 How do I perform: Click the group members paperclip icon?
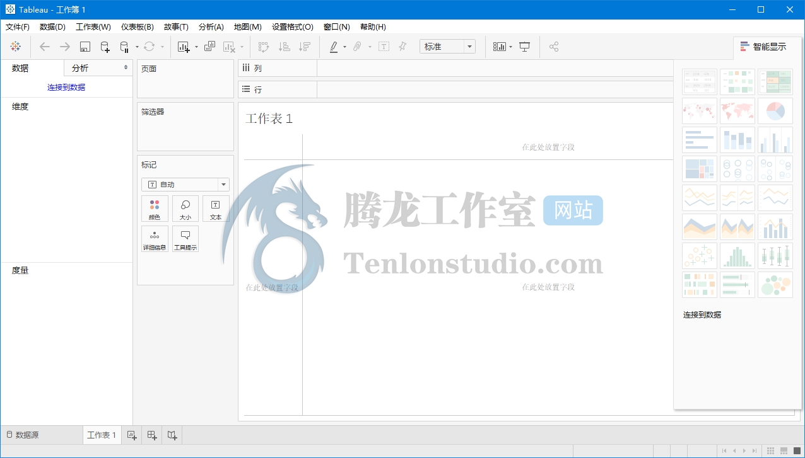[357, 47]
